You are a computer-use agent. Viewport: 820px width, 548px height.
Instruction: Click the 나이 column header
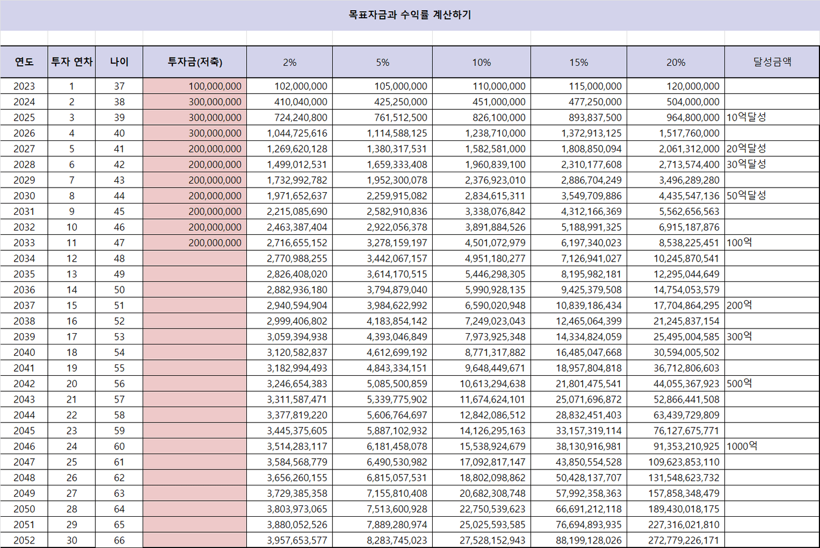coord(119,62)
